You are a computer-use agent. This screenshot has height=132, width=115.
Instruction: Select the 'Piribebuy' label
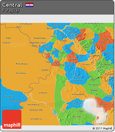tap(106, 64)
